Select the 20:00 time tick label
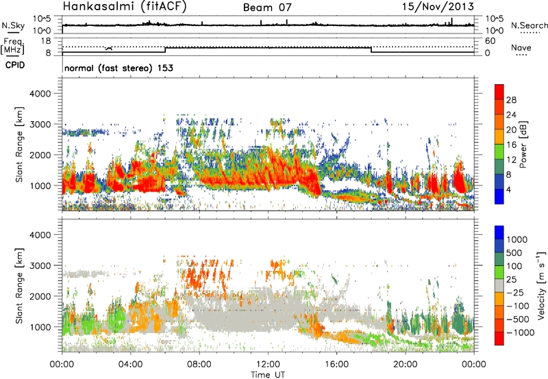548x379 pixels. coord(405,365)
